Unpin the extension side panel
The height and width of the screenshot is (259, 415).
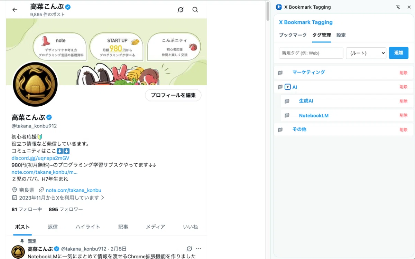point(398,7)
